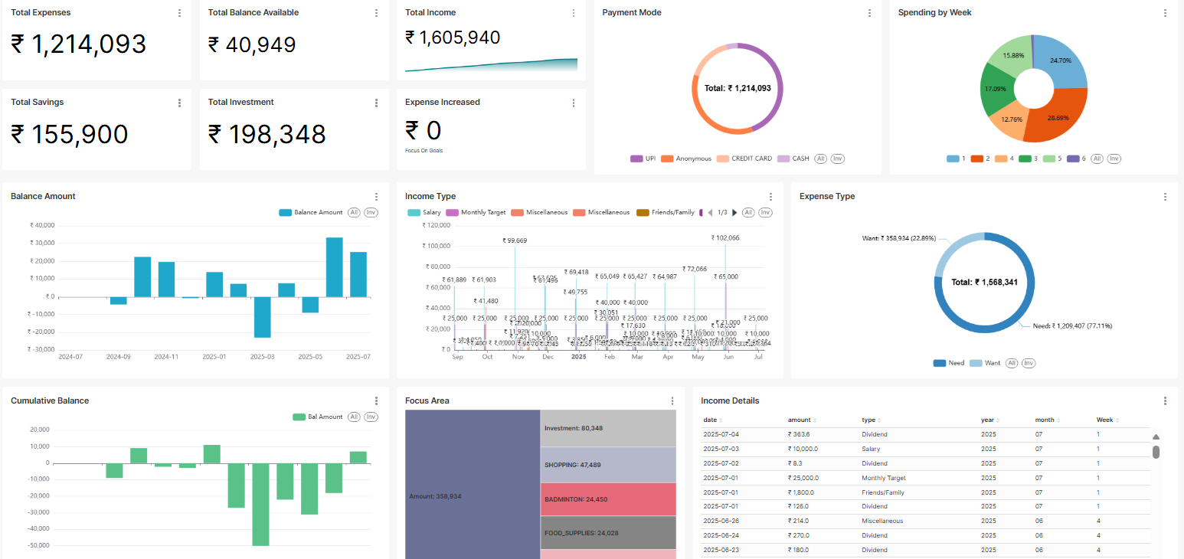This screenshot has height=559, width=1184.
Task: Go to previous legend page in Income Type
Action: pyautogui.click(x=711, y=212)
